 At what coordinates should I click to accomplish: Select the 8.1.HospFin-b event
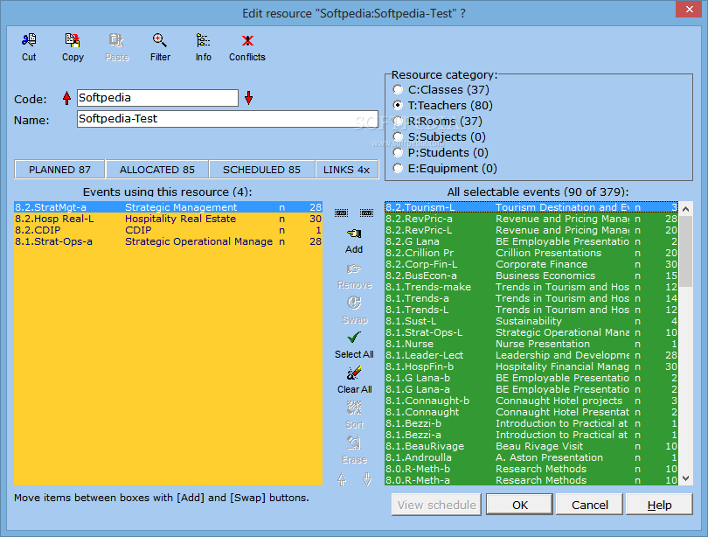point(531,366)
